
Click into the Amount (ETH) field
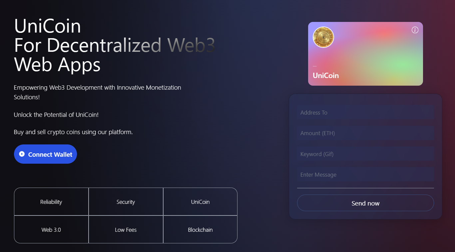365,133
